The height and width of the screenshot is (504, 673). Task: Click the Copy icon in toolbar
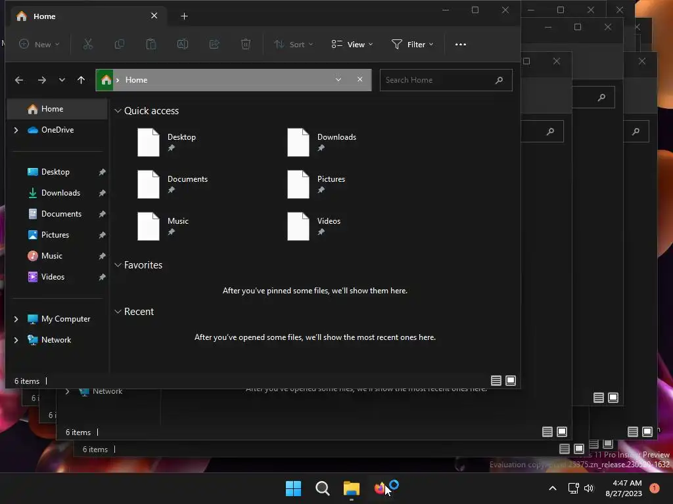coord(120,44)
